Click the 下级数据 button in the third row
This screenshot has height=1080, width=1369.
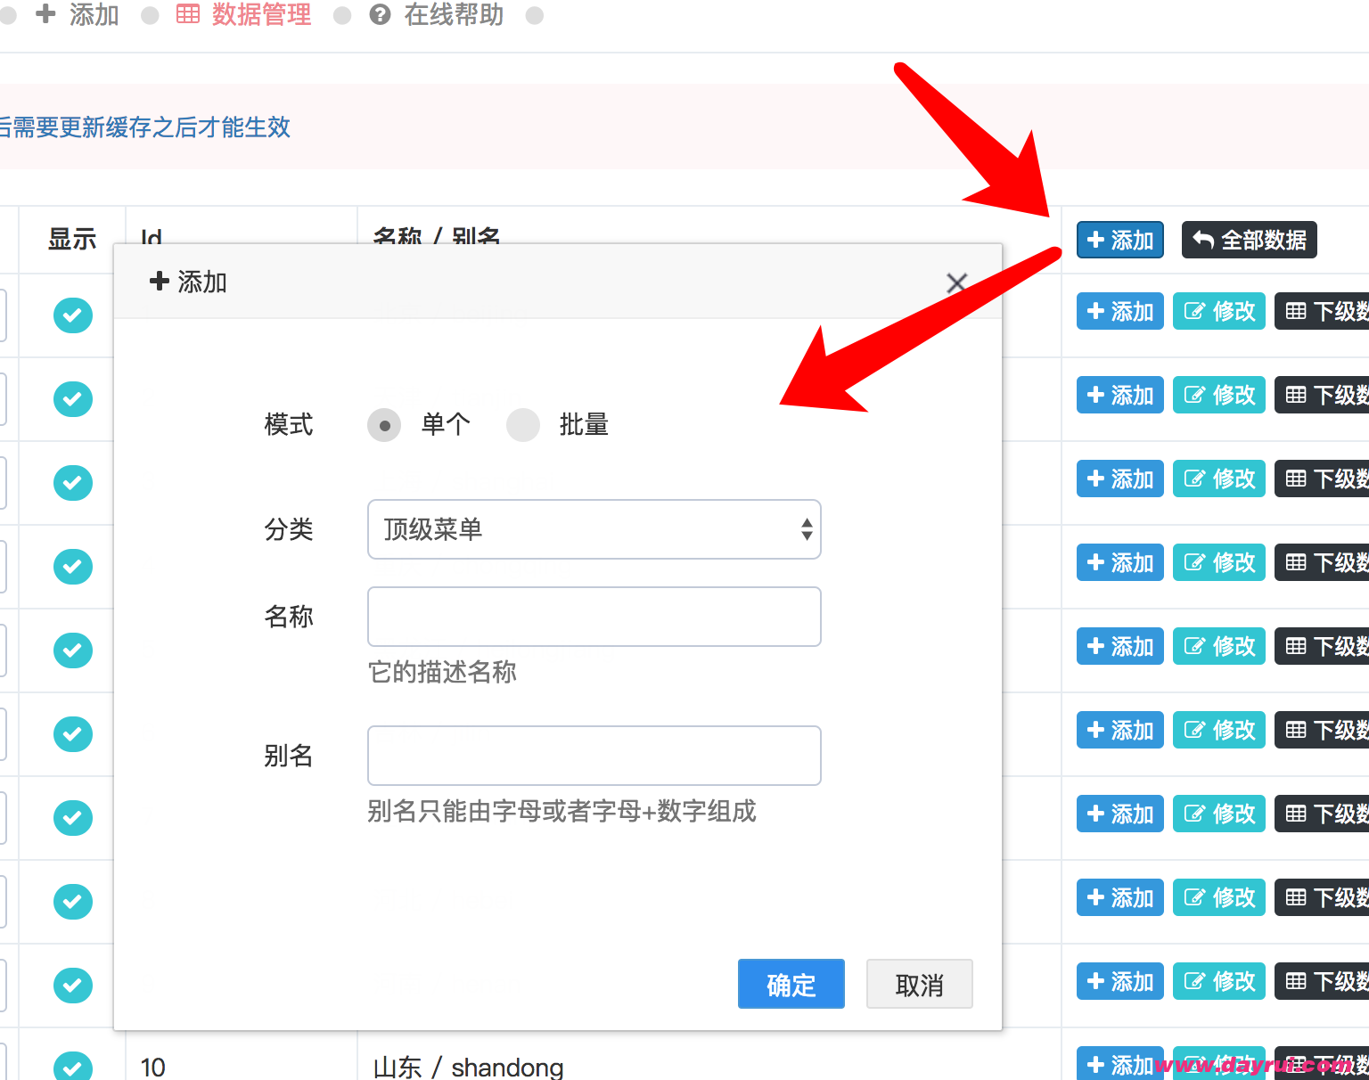coord(1322,479)
